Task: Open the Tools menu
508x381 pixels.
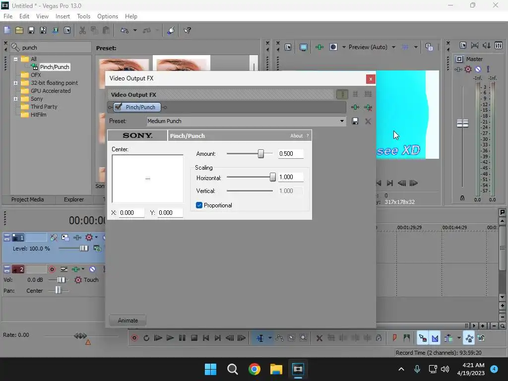Action: point(83,16)
